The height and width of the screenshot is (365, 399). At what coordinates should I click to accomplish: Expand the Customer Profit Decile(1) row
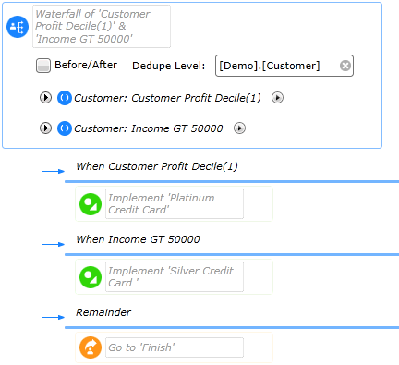coord(45,98)
